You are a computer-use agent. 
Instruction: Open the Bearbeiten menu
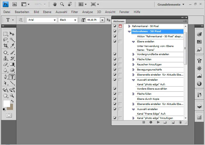coord(22,12)
